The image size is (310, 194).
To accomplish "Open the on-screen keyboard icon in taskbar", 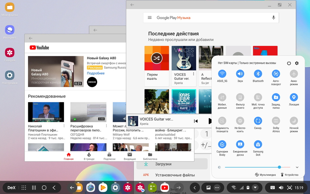I will coord(272,188).
